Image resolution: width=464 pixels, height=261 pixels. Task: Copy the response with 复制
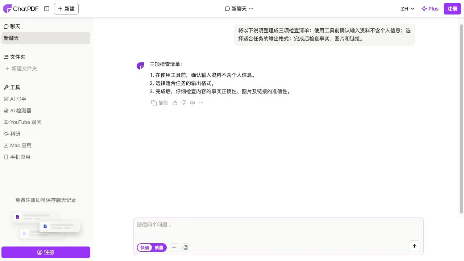tap(160, 103)
